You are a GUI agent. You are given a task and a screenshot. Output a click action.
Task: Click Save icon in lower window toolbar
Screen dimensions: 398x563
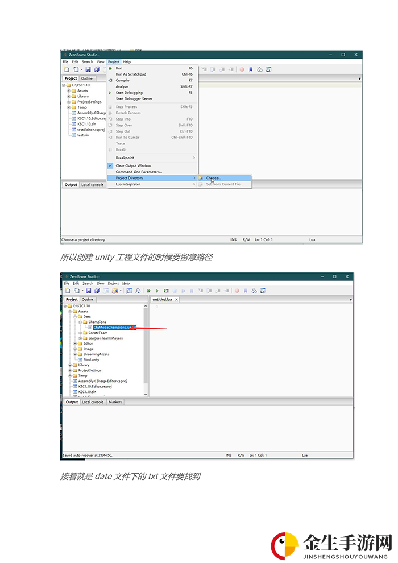88,291
